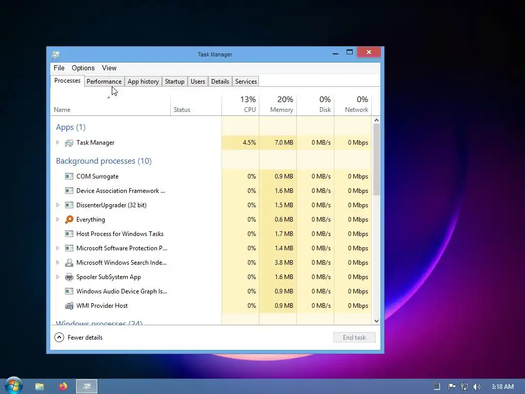525x394 pixels.
Task: Click Microsoft Software Protection process icon
Action: point(69,248)
